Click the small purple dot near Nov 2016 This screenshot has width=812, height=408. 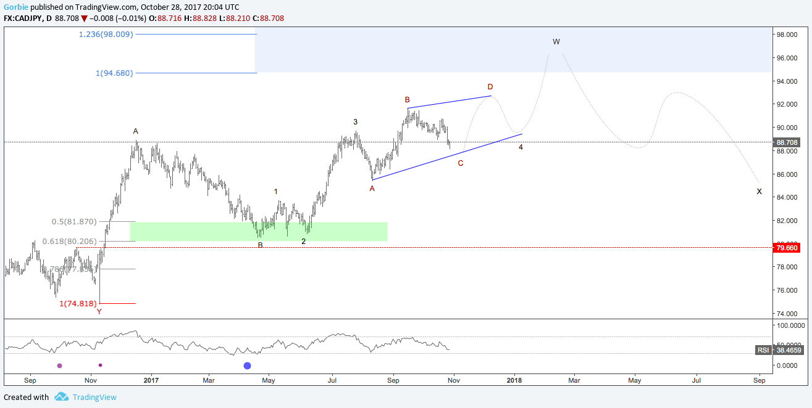[100, 365]
